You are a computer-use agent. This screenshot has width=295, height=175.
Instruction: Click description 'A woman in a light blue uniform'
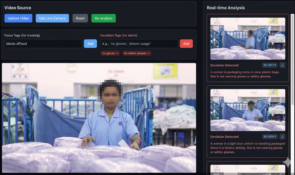pyautogui.click(x=248, y=148)
